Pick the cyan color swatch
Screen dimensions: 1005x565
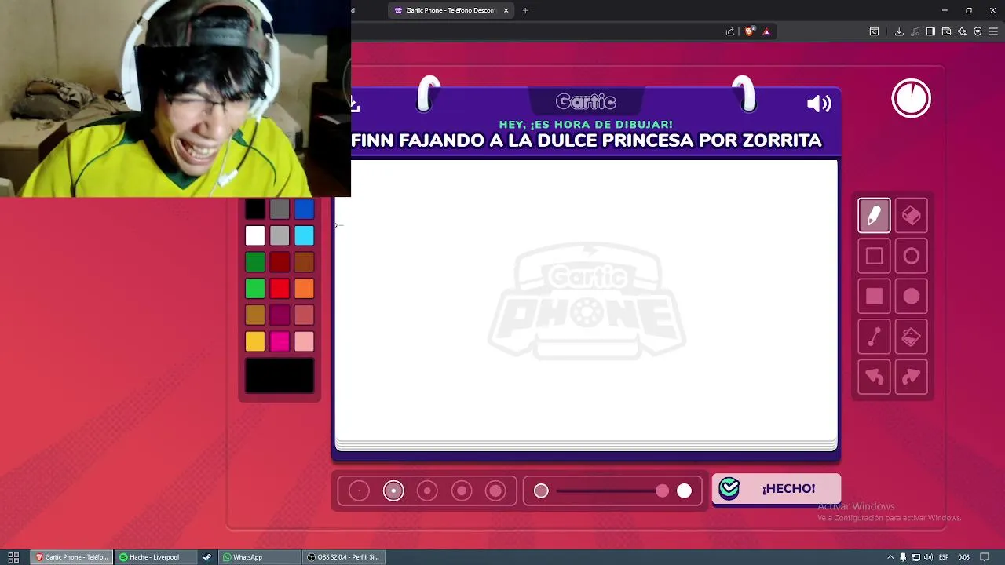tap(304, 235)
